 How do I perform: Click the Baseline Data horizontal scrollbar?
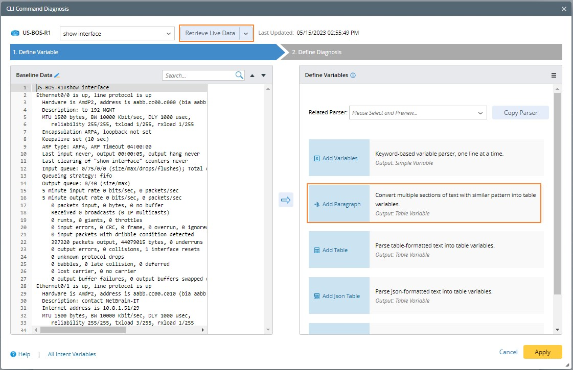pos(82,330)
